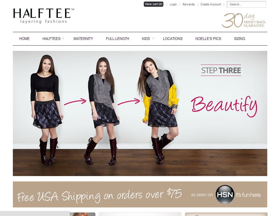Open the HOME menu item

24,39
